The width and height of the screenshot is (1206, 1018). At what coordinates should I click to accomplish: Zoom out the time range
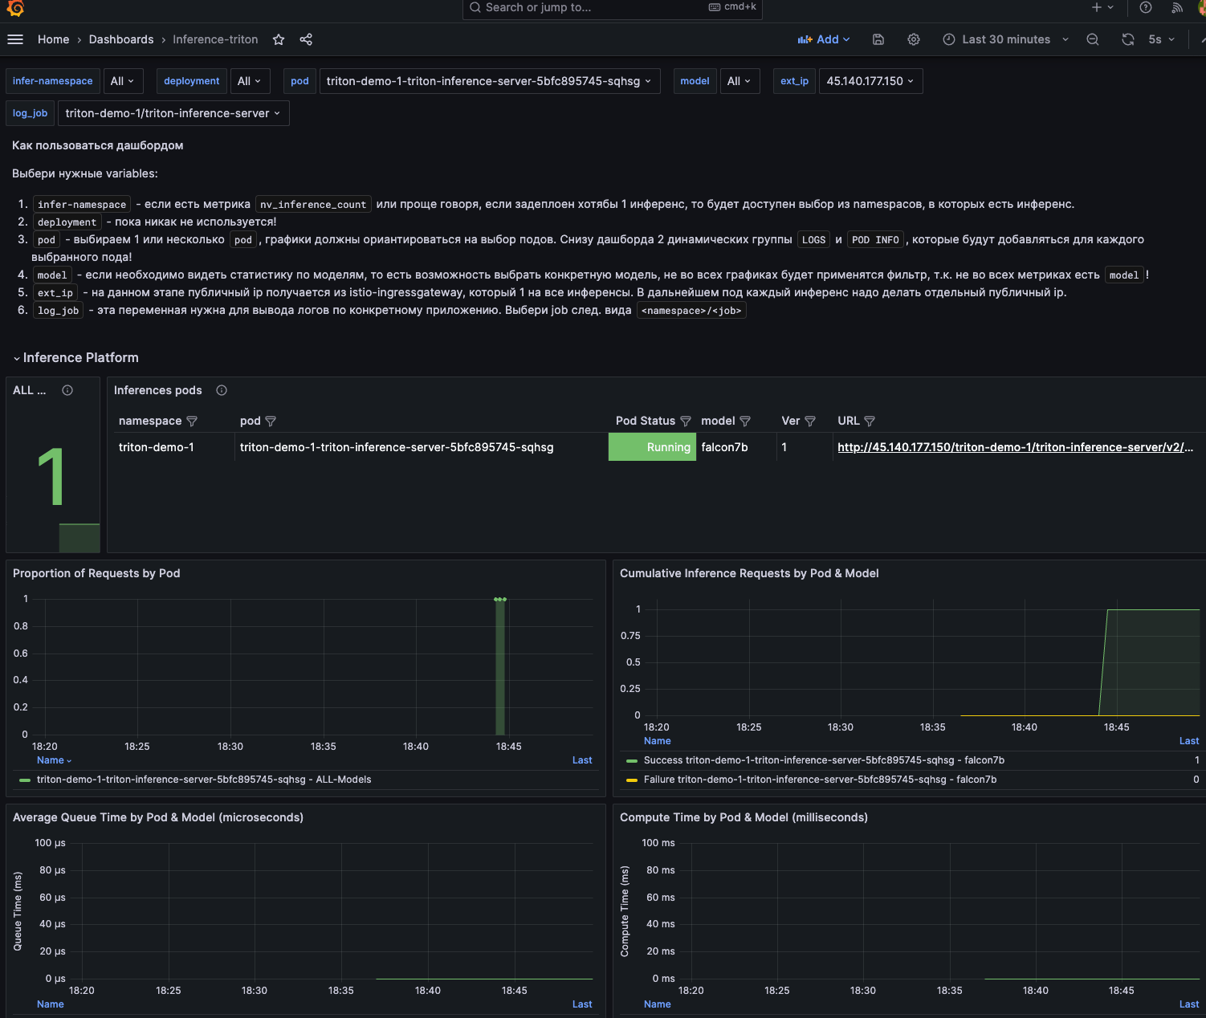pyautogui.click(x=1093, y=39)
